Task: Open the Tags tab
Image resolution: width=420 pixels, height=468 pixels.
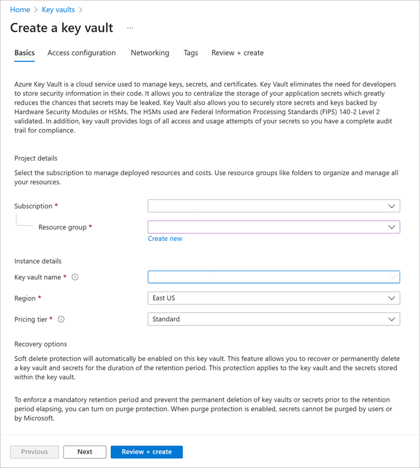Action: (x=191, y=53)
